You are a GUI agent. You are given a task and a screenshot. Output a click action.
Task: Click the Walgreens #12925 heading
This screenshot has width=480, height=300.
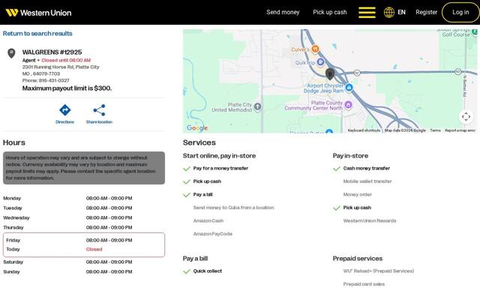click(52, 52)
